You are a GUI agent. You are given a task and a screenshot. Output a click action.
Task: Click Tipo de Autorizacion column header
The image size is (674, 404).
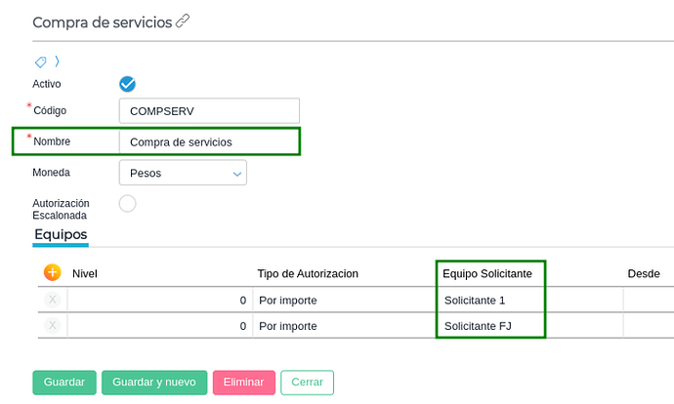(x=307, y=274)
